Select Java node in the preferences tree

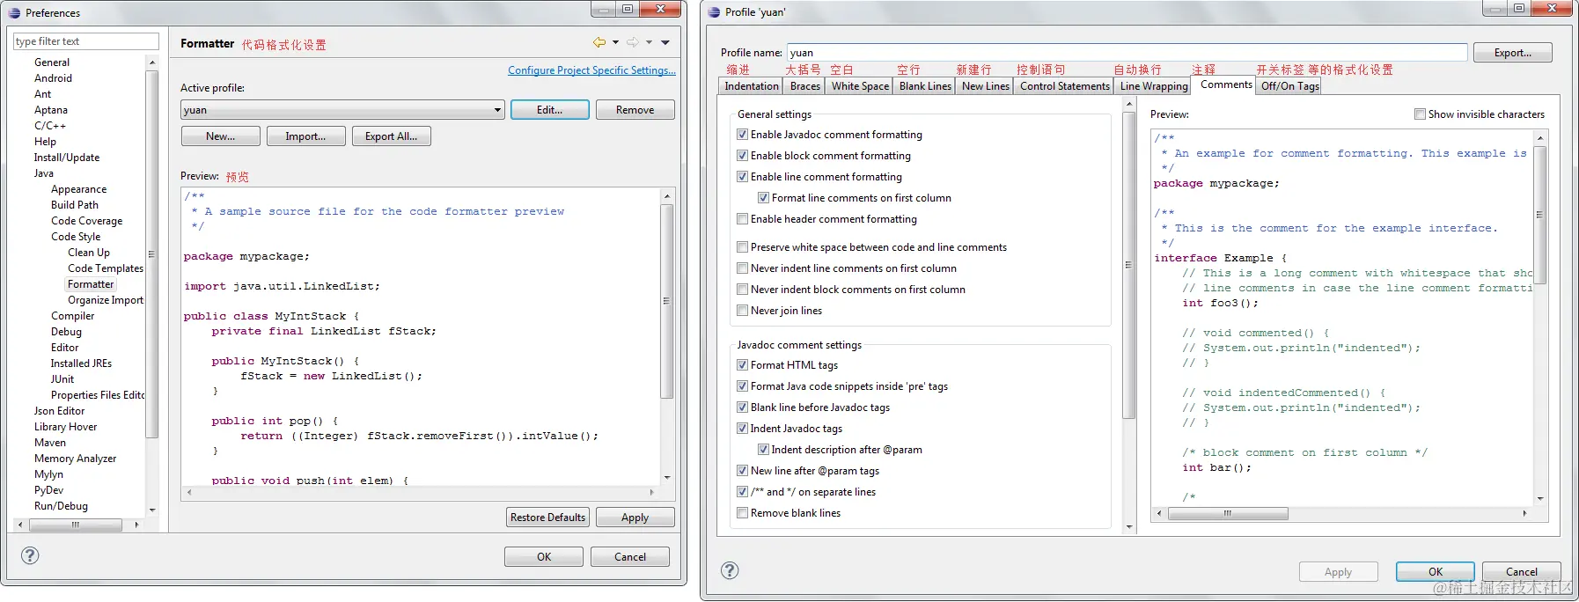point(44,173)
